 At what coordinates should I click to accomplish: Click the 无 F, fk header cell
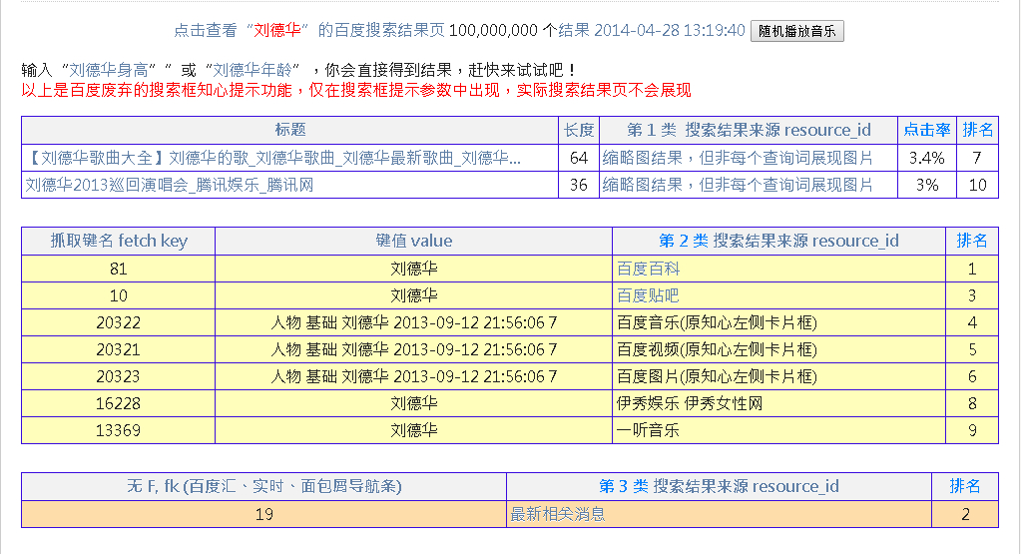point(264,486)
